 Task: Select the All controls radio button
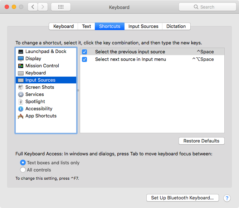click(x=23, y=170)
